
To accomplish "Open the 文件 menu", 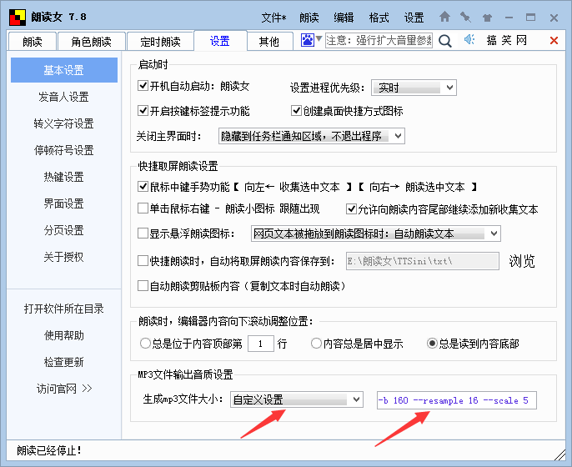I will point(273,18).
